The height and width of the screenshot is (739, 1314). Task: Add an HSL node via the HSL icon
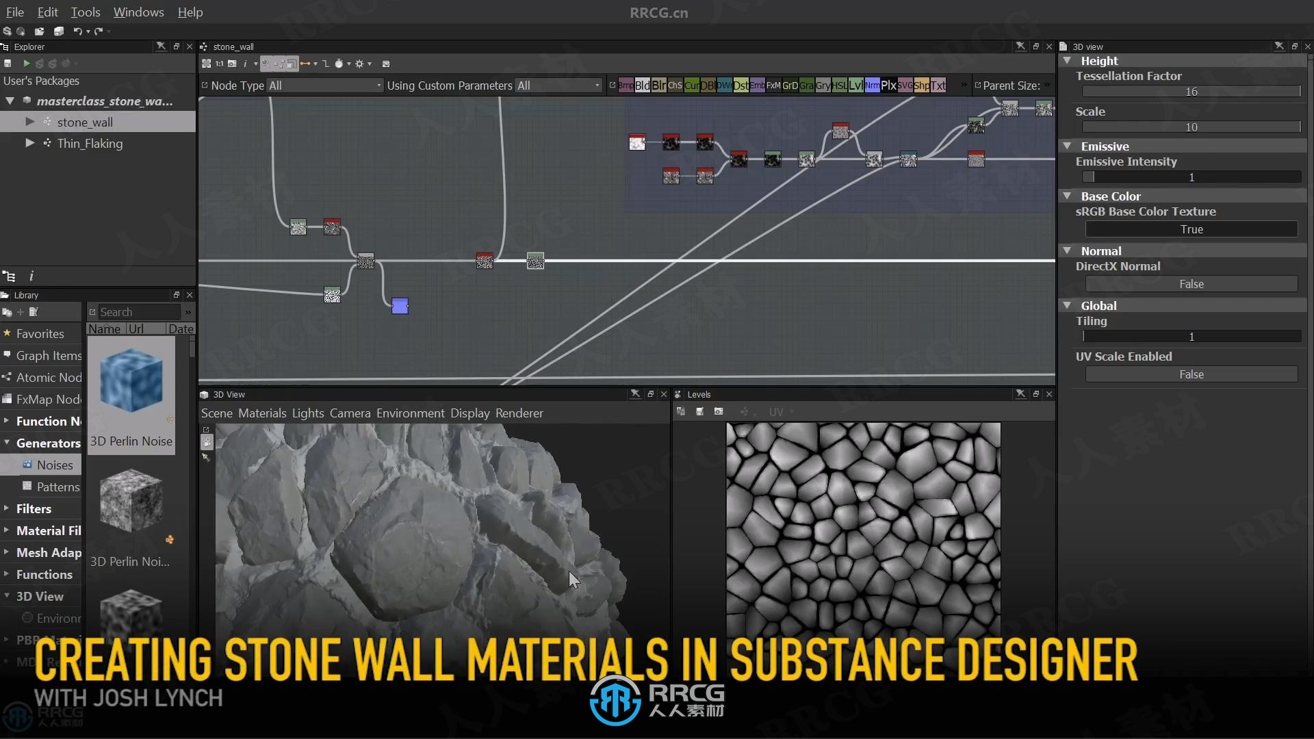[x=839, y=86]
